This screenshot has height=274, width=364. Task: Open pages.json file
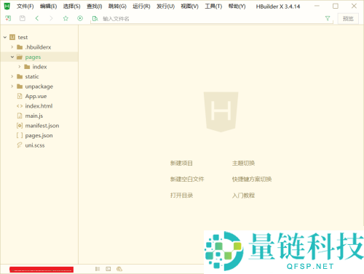[x=39, y=135]
